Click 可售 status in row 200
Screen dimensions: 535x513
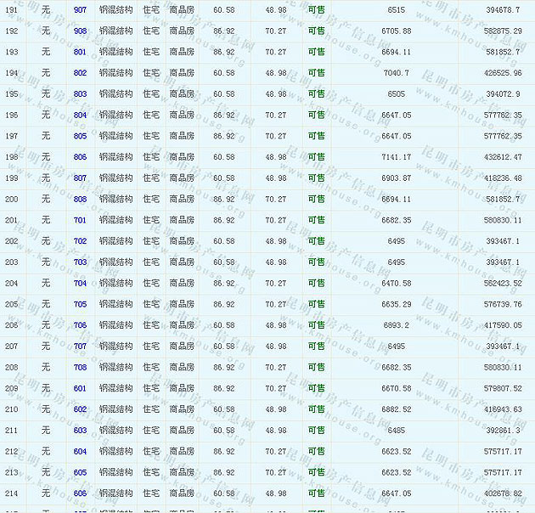[x=316, y=199]
